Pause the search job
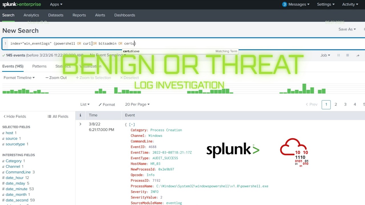This screenshot has width=365, height=205. point(338,55)
